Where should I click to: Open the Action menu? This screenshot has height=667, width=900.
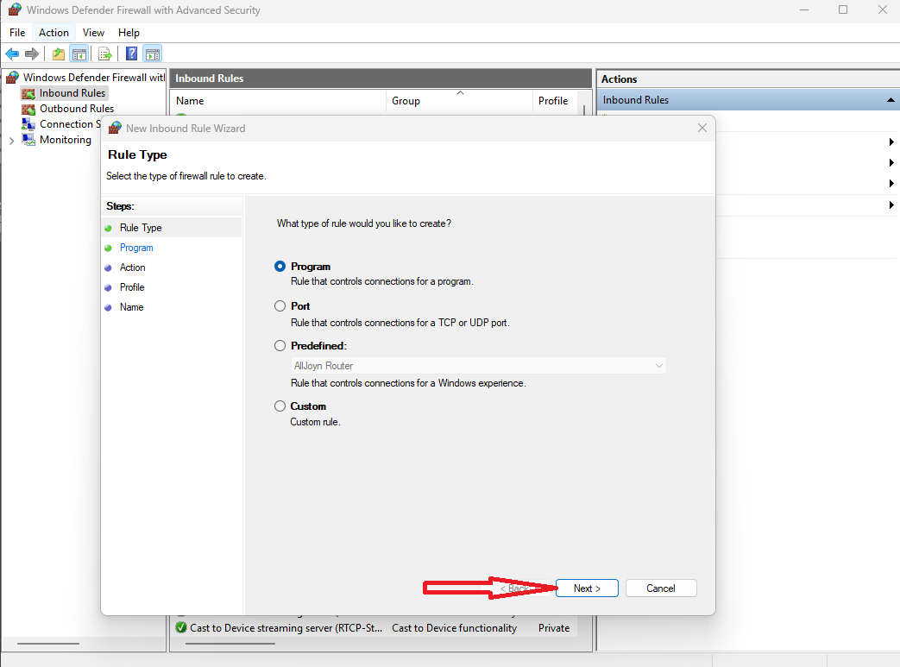(x=53, y=33)
